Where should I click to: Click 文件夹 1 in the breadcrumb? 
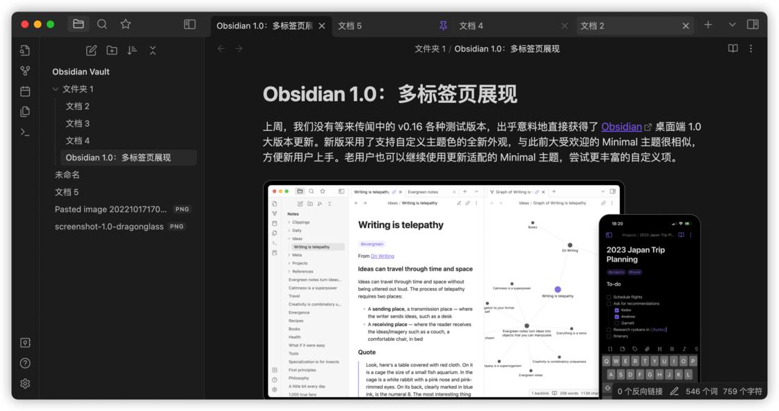pyautogui.click(x=430, y=49)
